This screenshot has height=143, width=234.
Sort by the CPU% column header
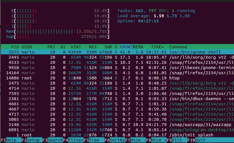tap(125, 47)
